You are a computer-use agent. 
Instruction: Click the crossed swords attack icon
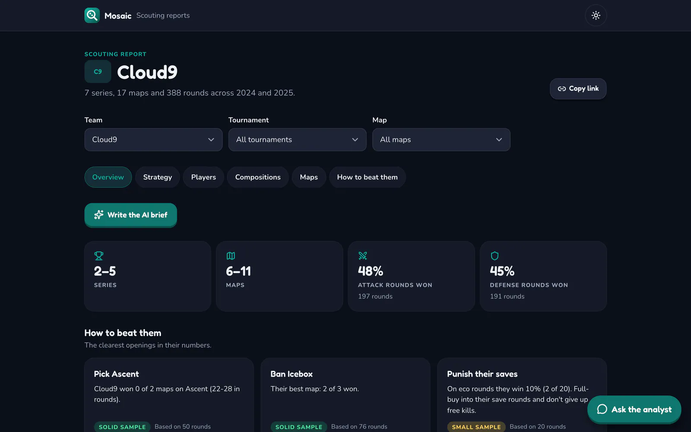tap(363, 256)
